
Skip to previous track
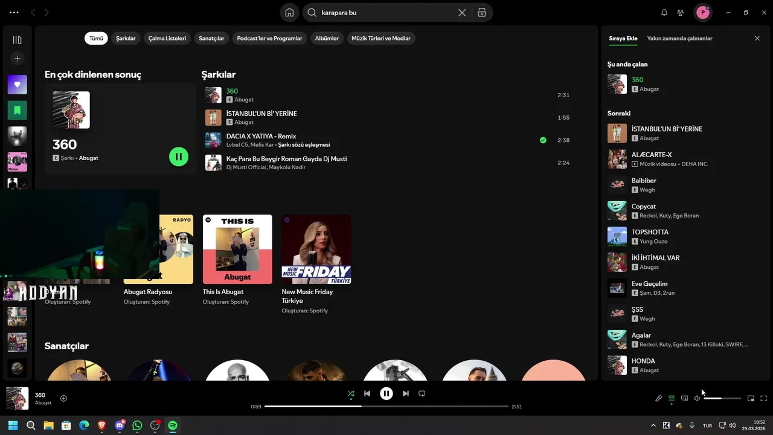pos(367,393)
